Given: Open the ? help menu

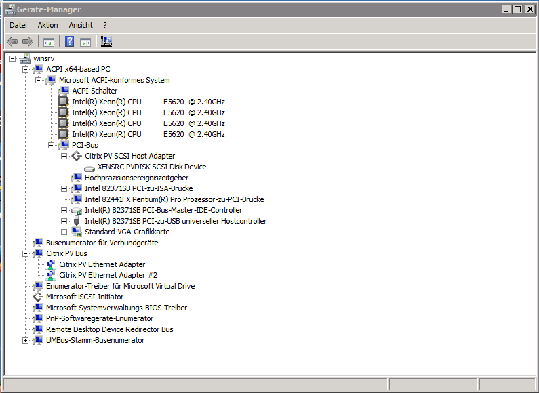Looking at the screenshot, I should (x=105, y=25).
